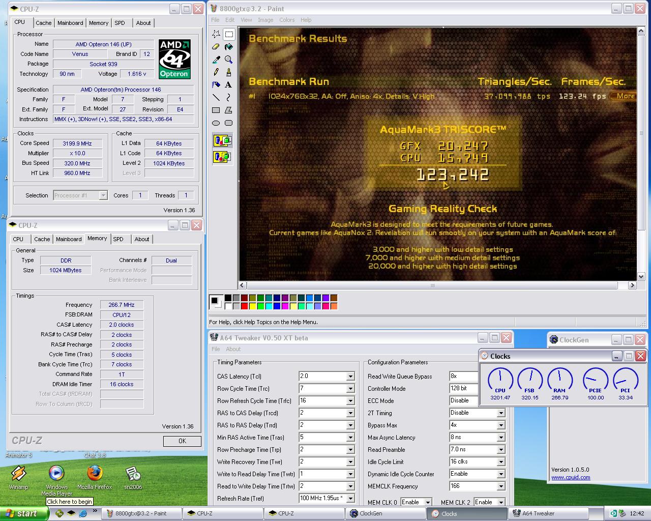
Task: Pick the yellow color swatch in Paint's palette
Action: click(x=253, y=306)
